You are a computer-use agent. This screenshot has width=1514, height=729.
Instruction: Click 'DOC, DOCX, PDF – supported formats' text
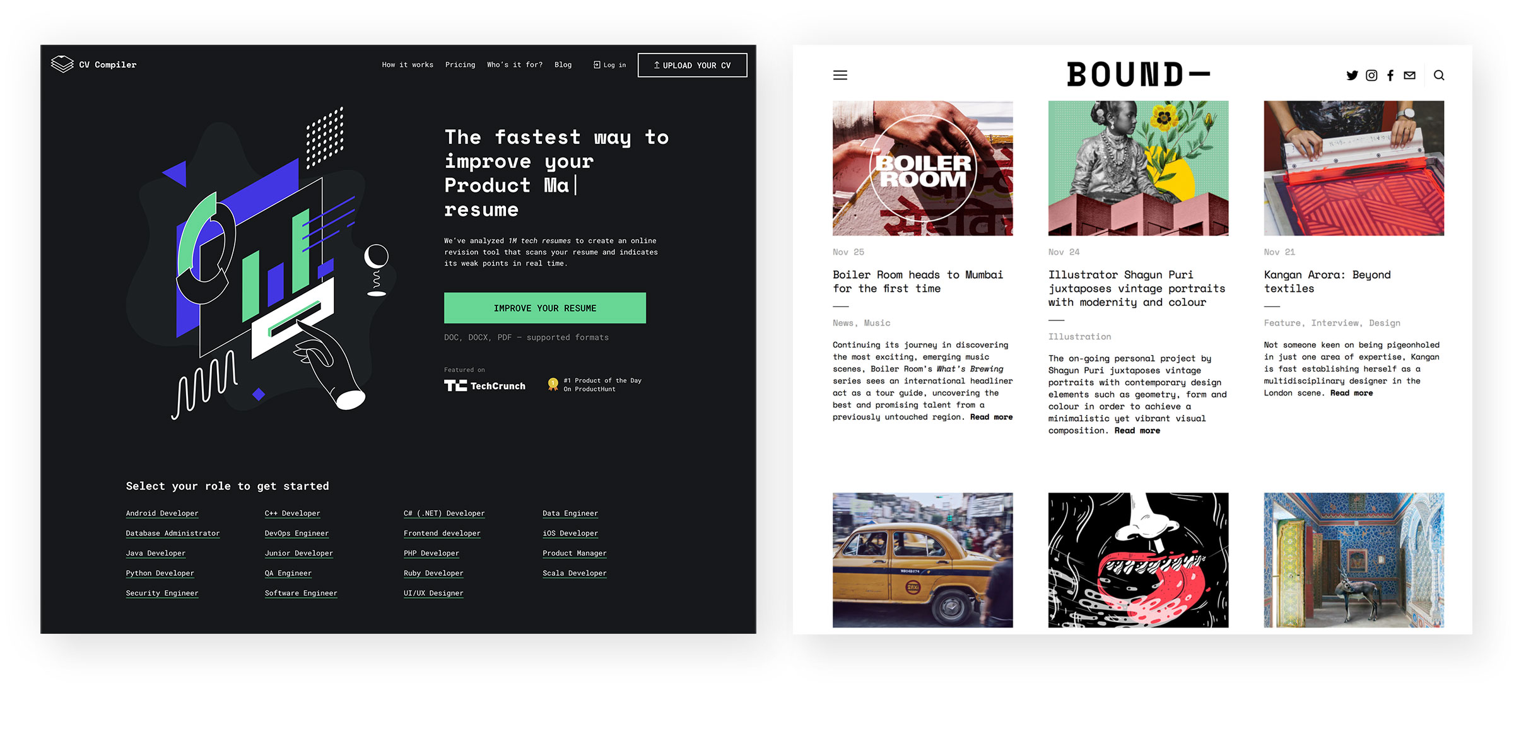point(526,337)
